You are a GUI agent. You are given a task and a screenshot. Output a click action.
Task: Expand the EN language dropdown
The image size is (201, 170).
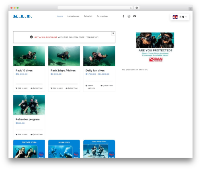[x=180, y=17]
